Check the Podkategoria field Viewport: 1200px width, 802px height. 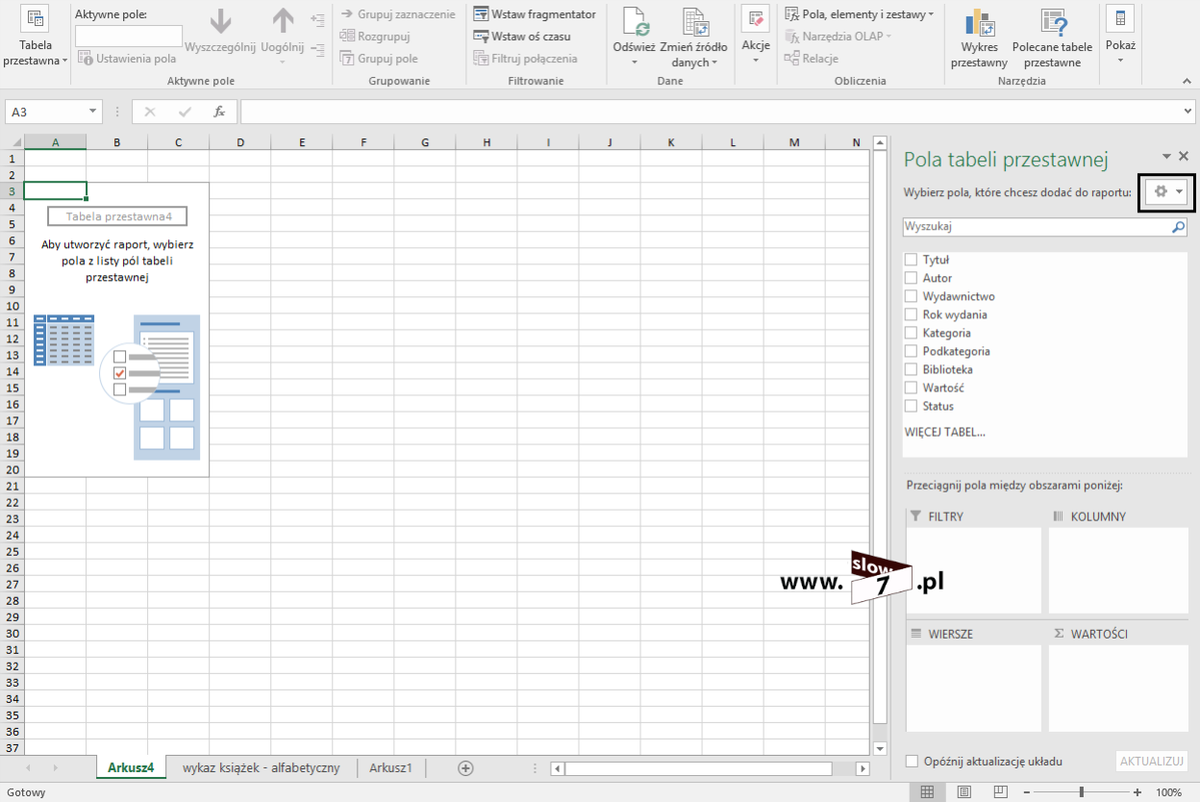click(911, 351)
